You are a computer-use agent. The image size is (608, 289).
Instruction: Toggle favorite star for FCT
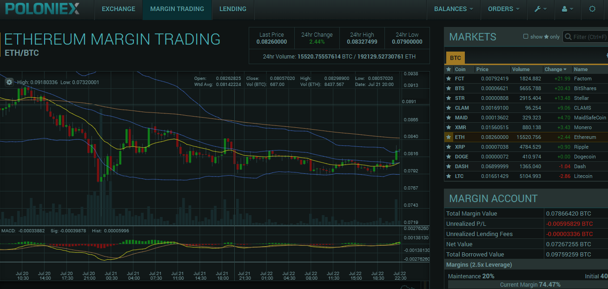tap(449, 79)
